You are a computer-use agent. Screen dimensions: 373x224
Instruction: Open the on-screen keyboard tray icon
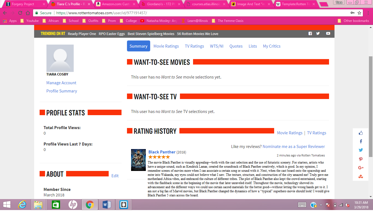click(302, 205)
